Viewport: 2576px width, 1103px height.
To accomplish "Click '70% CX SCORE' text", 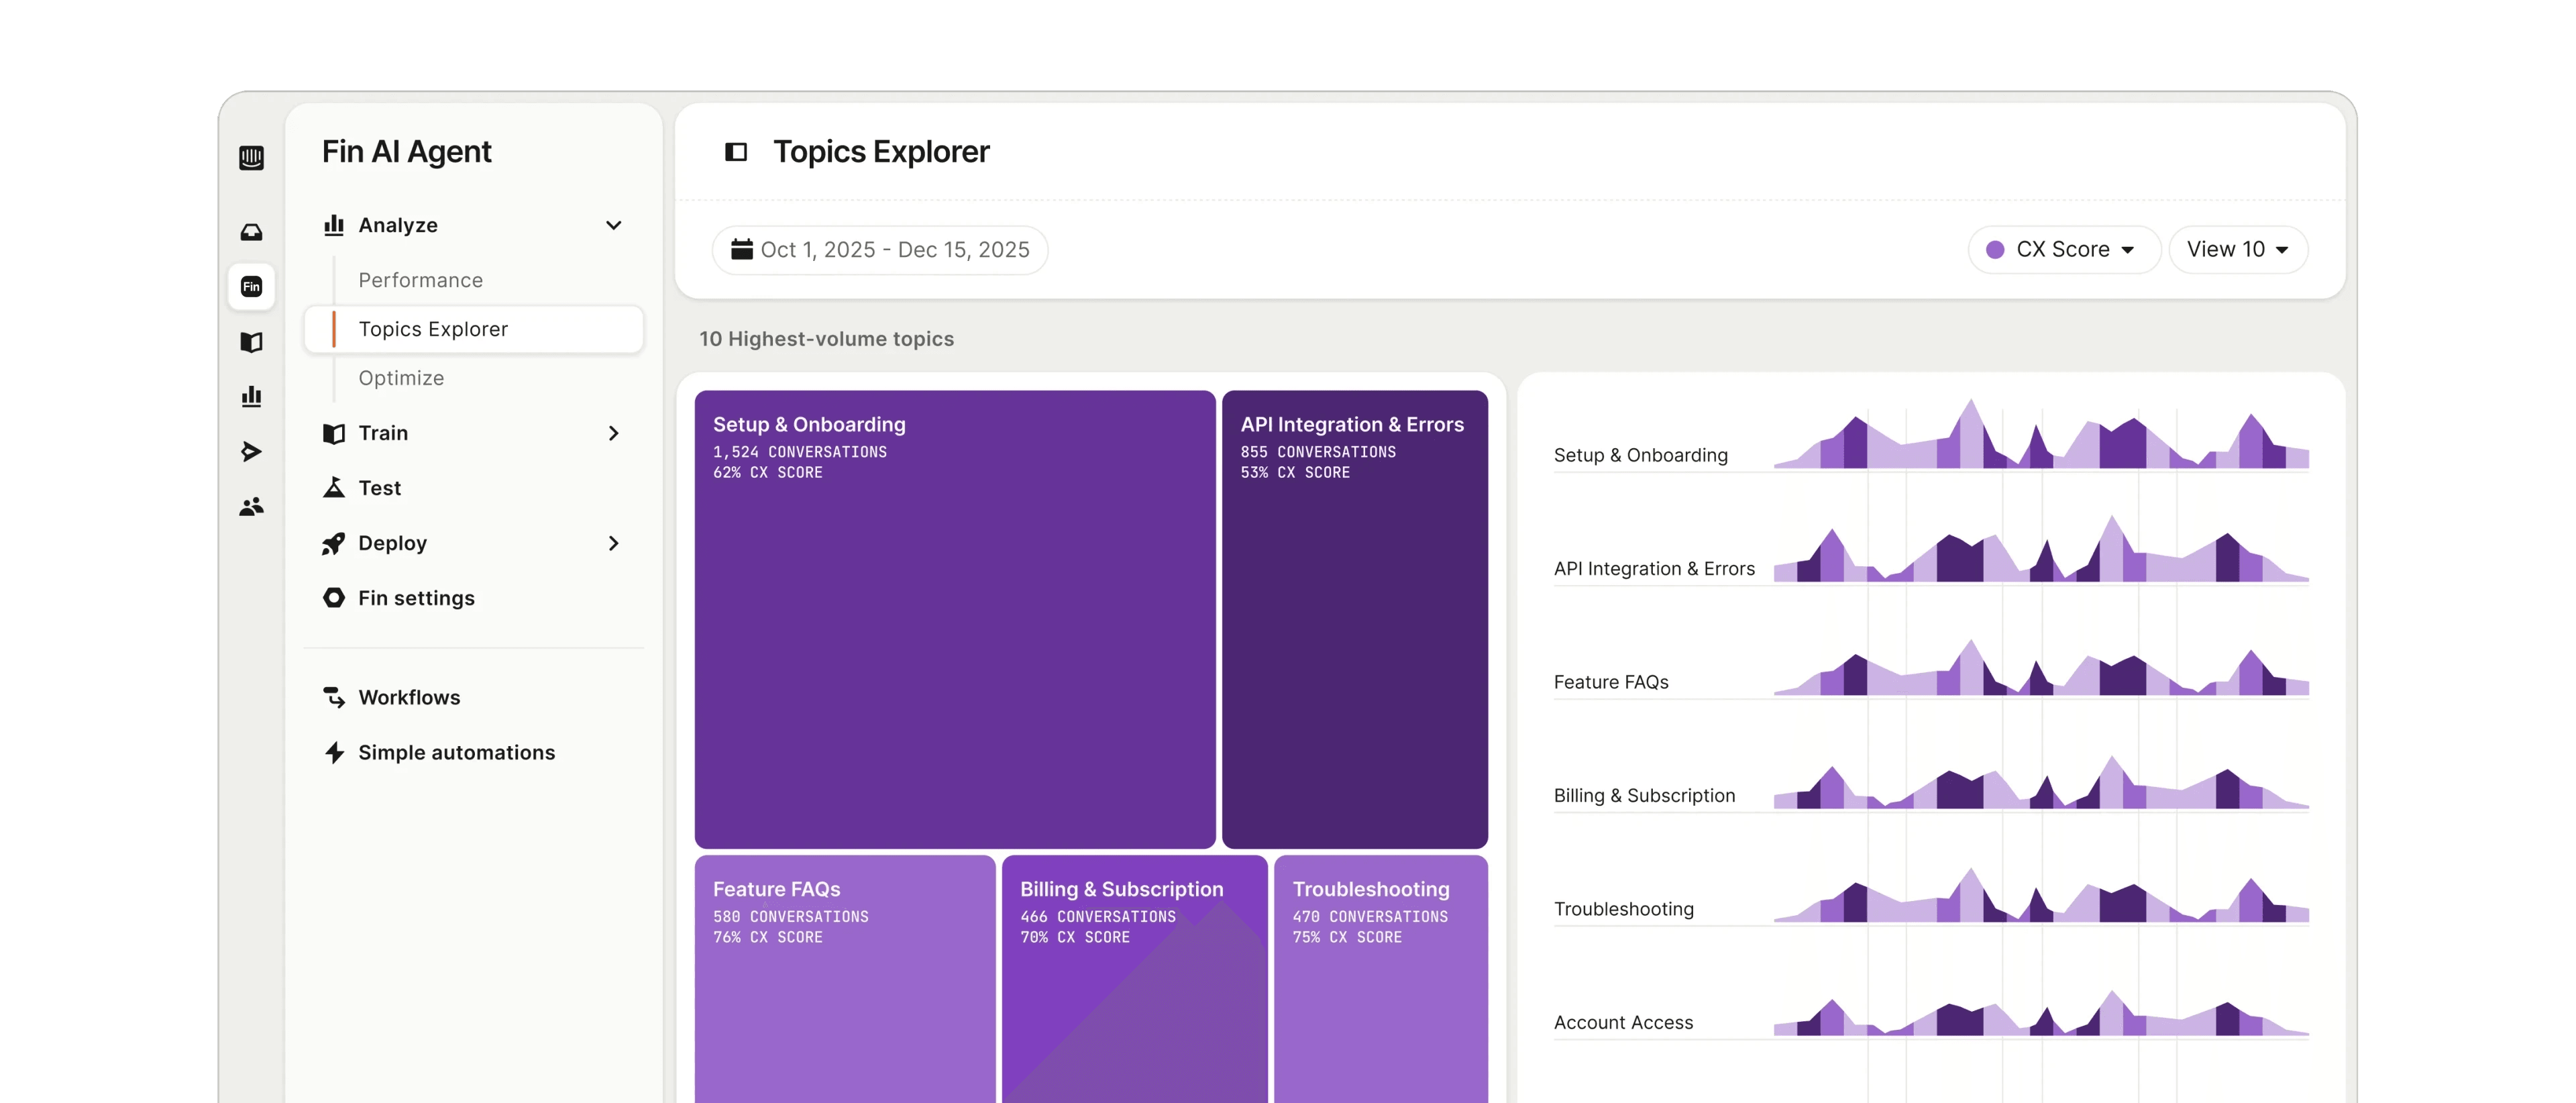I will (1075, 937).
